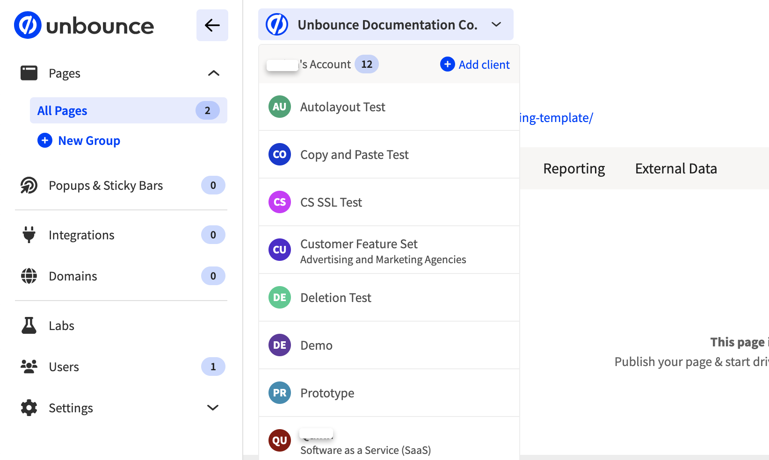The width and height of the screenshot is (769, 460).
Task: Click the Labs flask icon
Action: click(29, 325)
